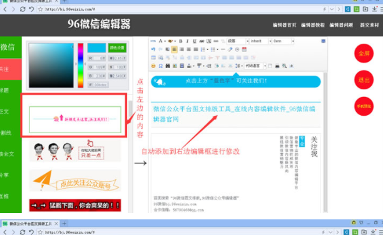This screenshot has height=235, width=383.
Task: Pick a hue on the rainbow slider
Action: pos(81,66)
